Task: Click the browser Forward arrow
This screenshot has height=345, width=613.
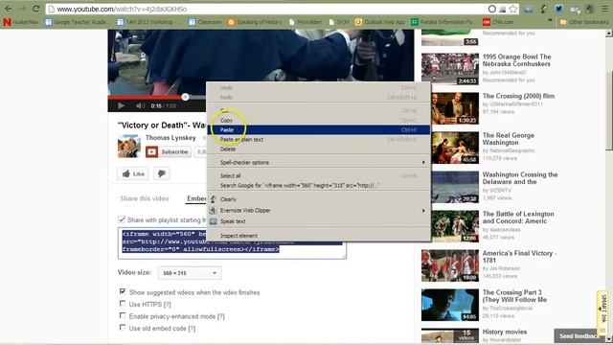Action: tap(22, 9)
